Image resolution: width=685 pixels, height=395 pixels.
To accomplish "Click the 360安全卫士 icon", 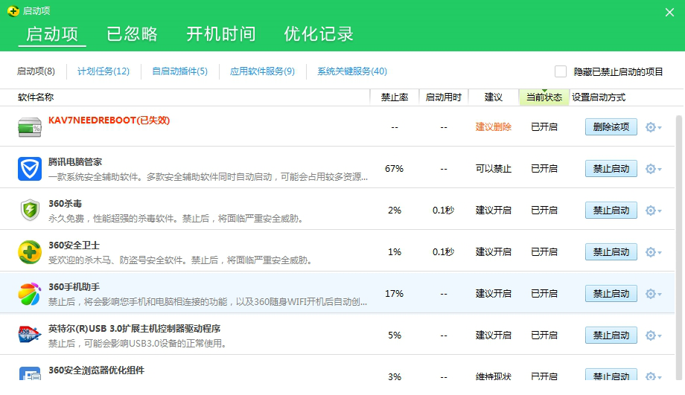I will [x=30, y=252].
